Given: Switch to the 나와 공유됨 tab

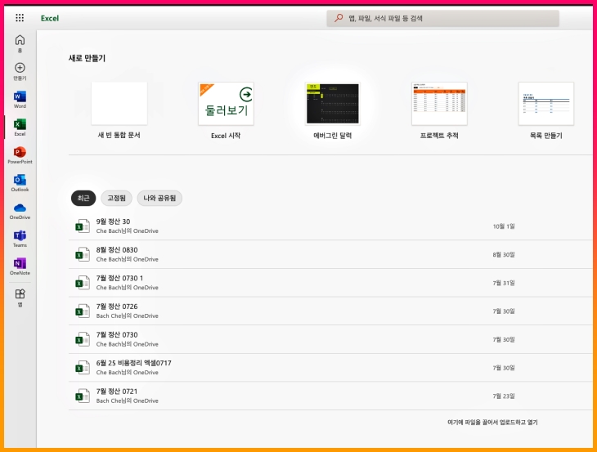Looking at the screenshot, I should click(159, 199).
